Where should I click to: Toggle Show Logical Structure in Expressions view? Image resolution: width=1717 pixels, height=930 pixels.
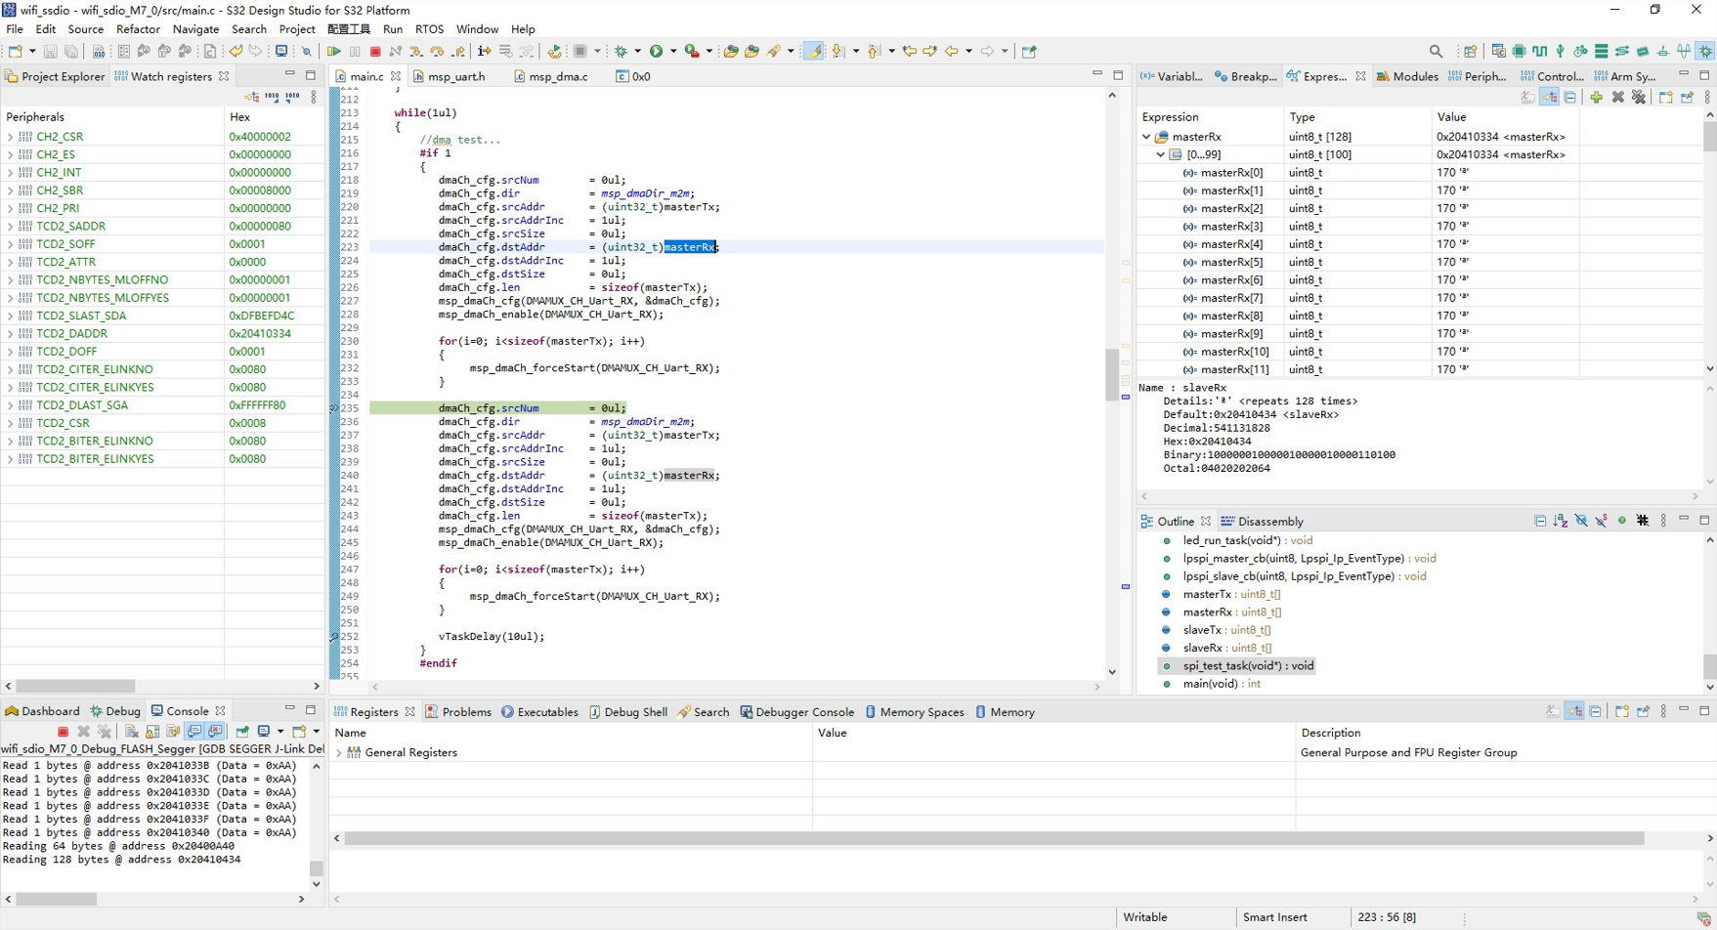coord(1549,97)
